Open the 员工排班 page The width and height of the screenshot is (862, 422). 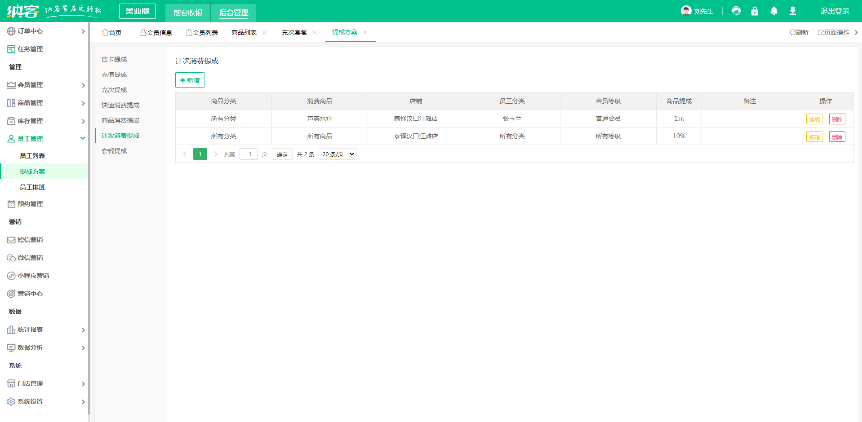pyautogui.click(x=32, y=187)
